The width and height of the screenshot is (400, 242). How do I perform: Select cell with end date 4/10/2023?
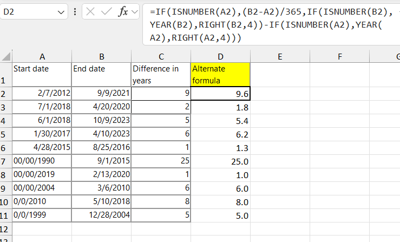101,134
